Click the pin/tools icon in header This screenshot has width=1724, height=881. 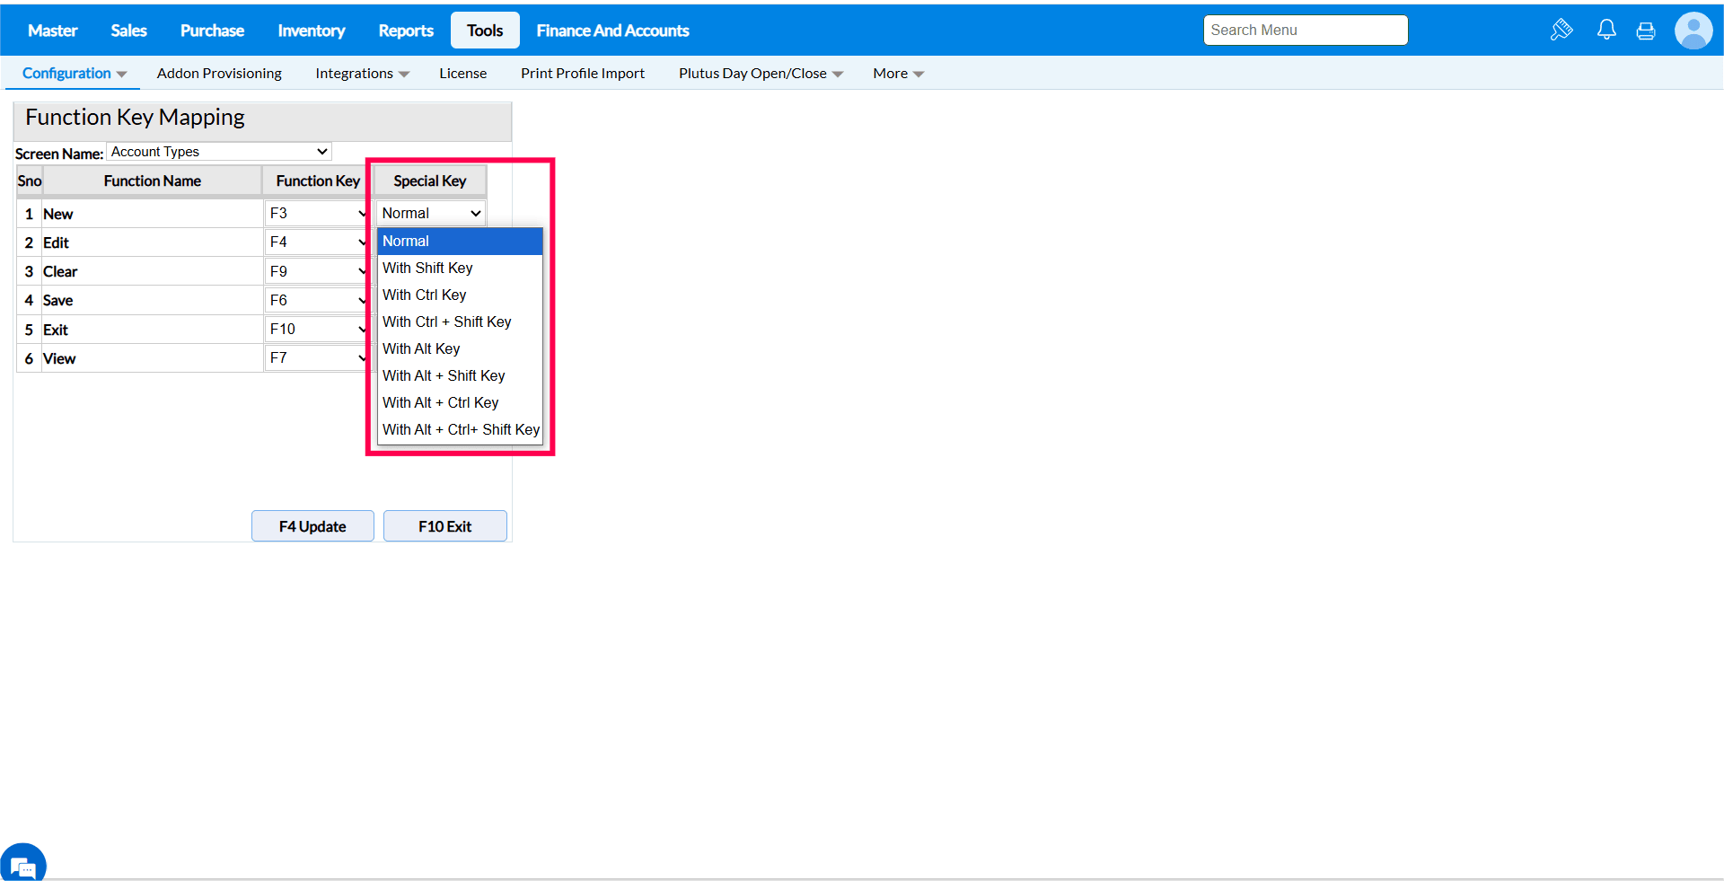click(x=1561, y=30)
